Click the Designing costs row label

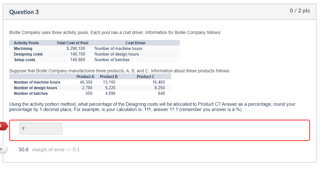[28, 54]
